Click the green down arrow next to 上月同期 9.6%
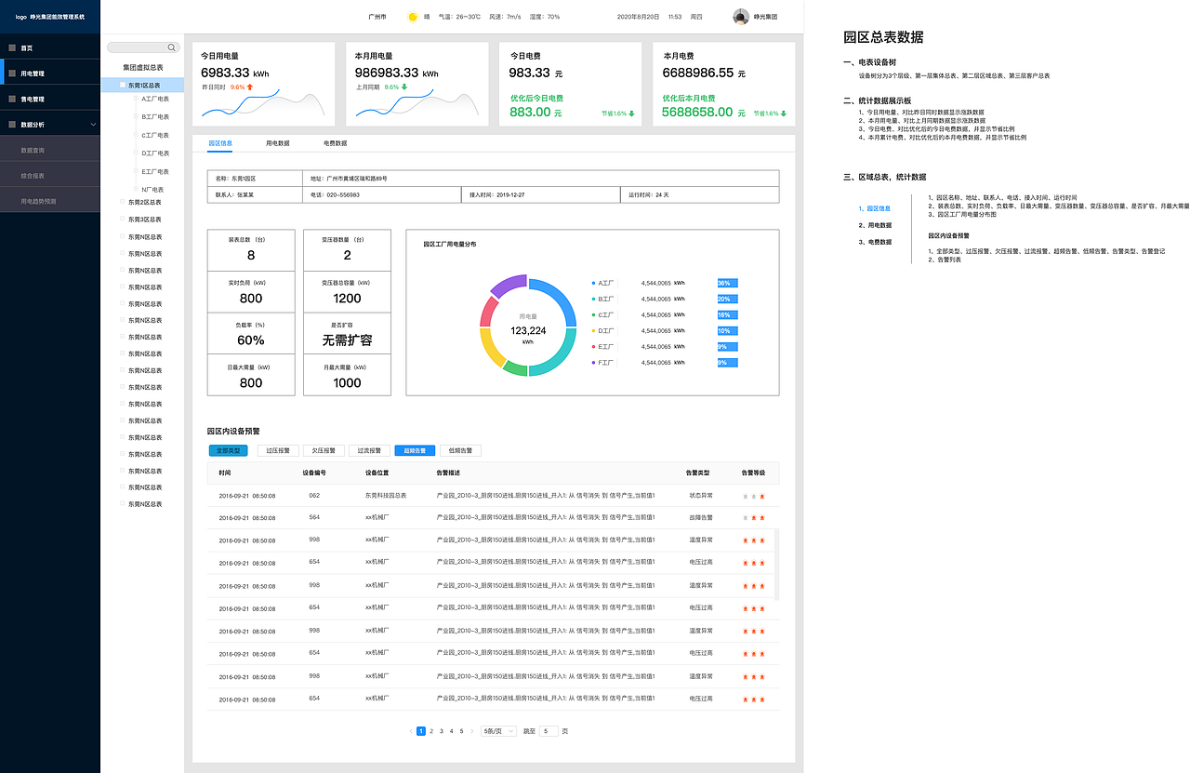1190x773 pixels. pyautogui.click(x=403, y=87)
